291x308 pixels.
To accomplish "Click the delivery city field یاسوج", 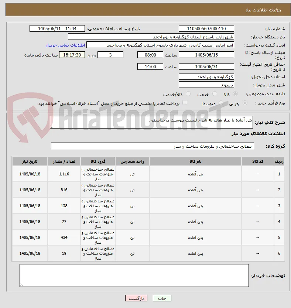I will [x=206, y=85].
